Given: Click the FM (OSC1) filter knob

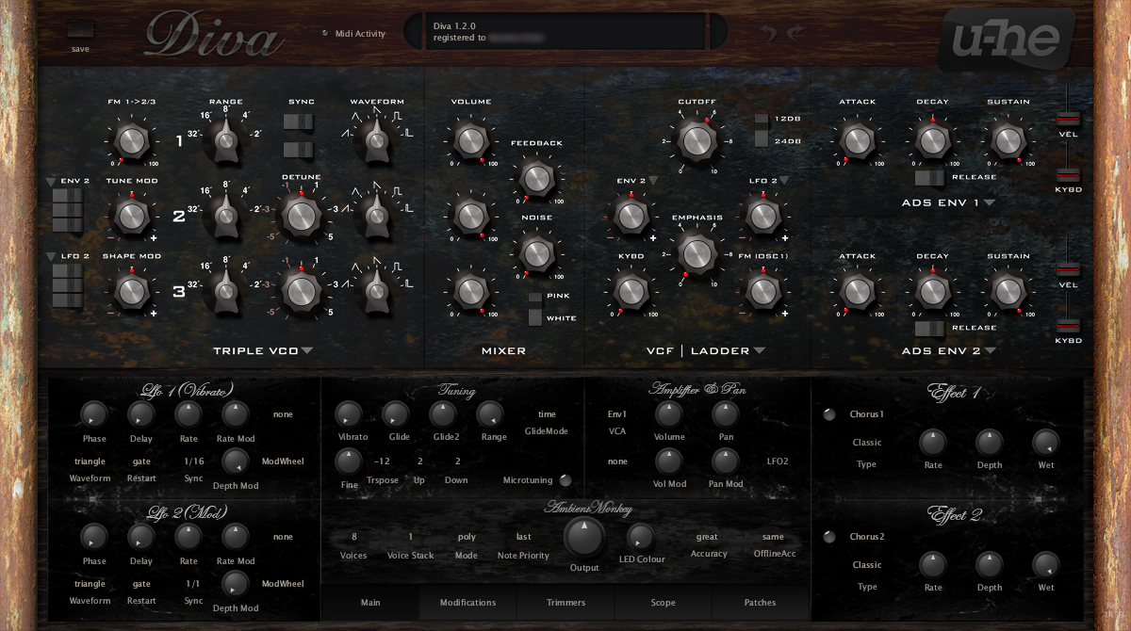Looking at the screenshot, I should click(x=762, y=291).
